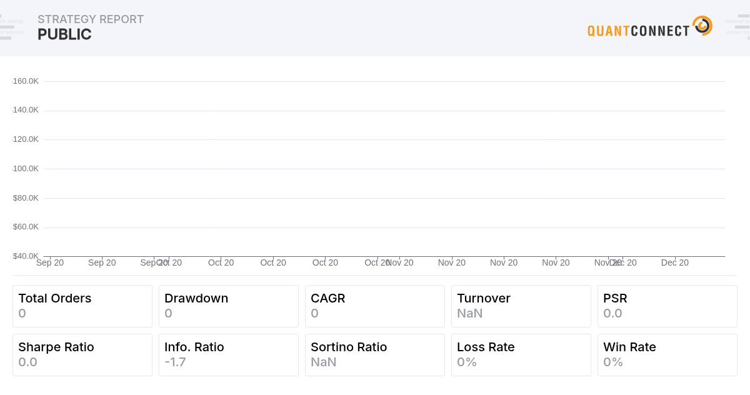Select the 0.0 value under PSR
Screen dimensions: 750x395
pyautogui.click(x=612, y=313)
